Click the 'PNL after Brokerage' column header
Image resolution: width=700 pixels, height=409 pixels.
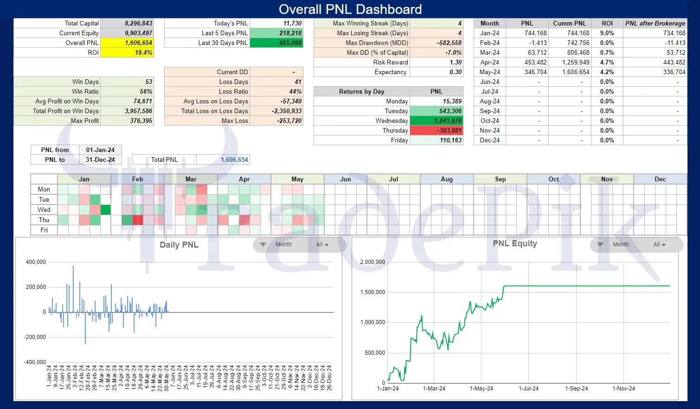655,23
